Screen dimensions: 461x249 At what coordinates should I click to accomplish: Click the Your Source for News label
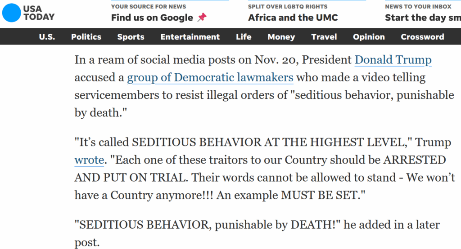pos(148,6)
